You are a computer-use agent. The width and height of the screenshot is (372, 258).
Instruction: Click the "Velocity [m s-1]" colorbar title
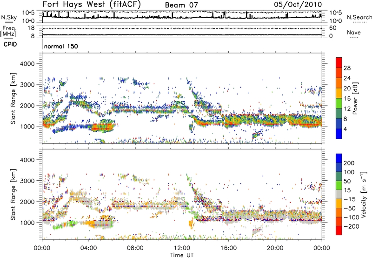(x=364, y=194)
